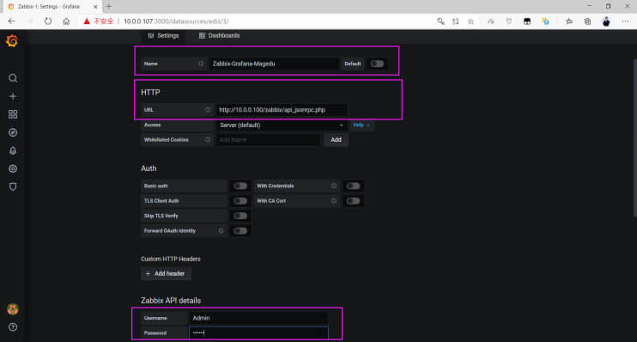The height and width of the screenshot is (342, 637).
Task: Click the URL field info icon
Action: pos(208,110)
